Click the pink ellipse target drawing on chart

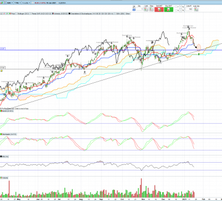199,47
